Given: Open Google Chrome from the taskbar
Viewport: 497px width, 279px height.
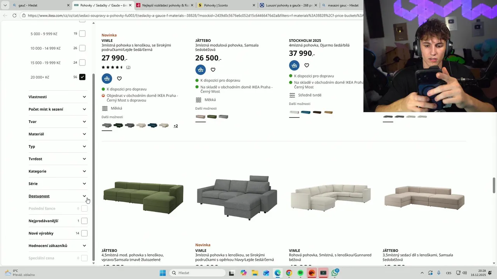Looking at the screenshot, I should pos(289,273).
